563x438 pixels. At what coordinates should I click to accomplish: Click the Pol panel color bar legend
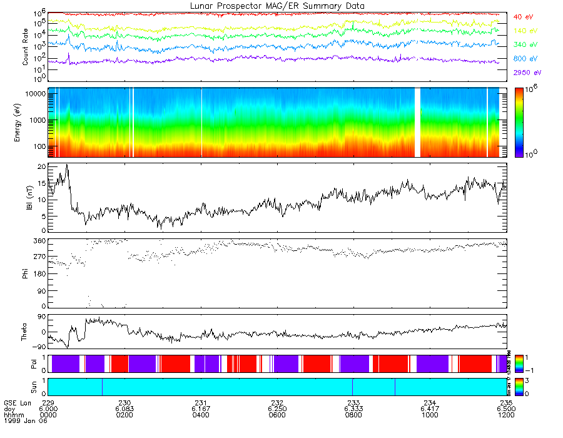[519, 364]
